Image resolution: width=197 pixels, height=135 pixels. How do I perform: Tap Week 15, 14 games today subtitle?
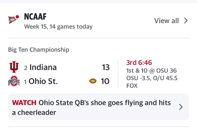pyautogui.click(x=58, y=27)
